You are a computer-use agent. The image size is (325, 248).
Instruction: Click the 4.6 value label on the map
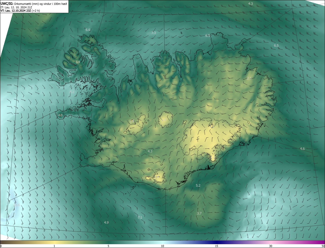click(x=302, y=149)
